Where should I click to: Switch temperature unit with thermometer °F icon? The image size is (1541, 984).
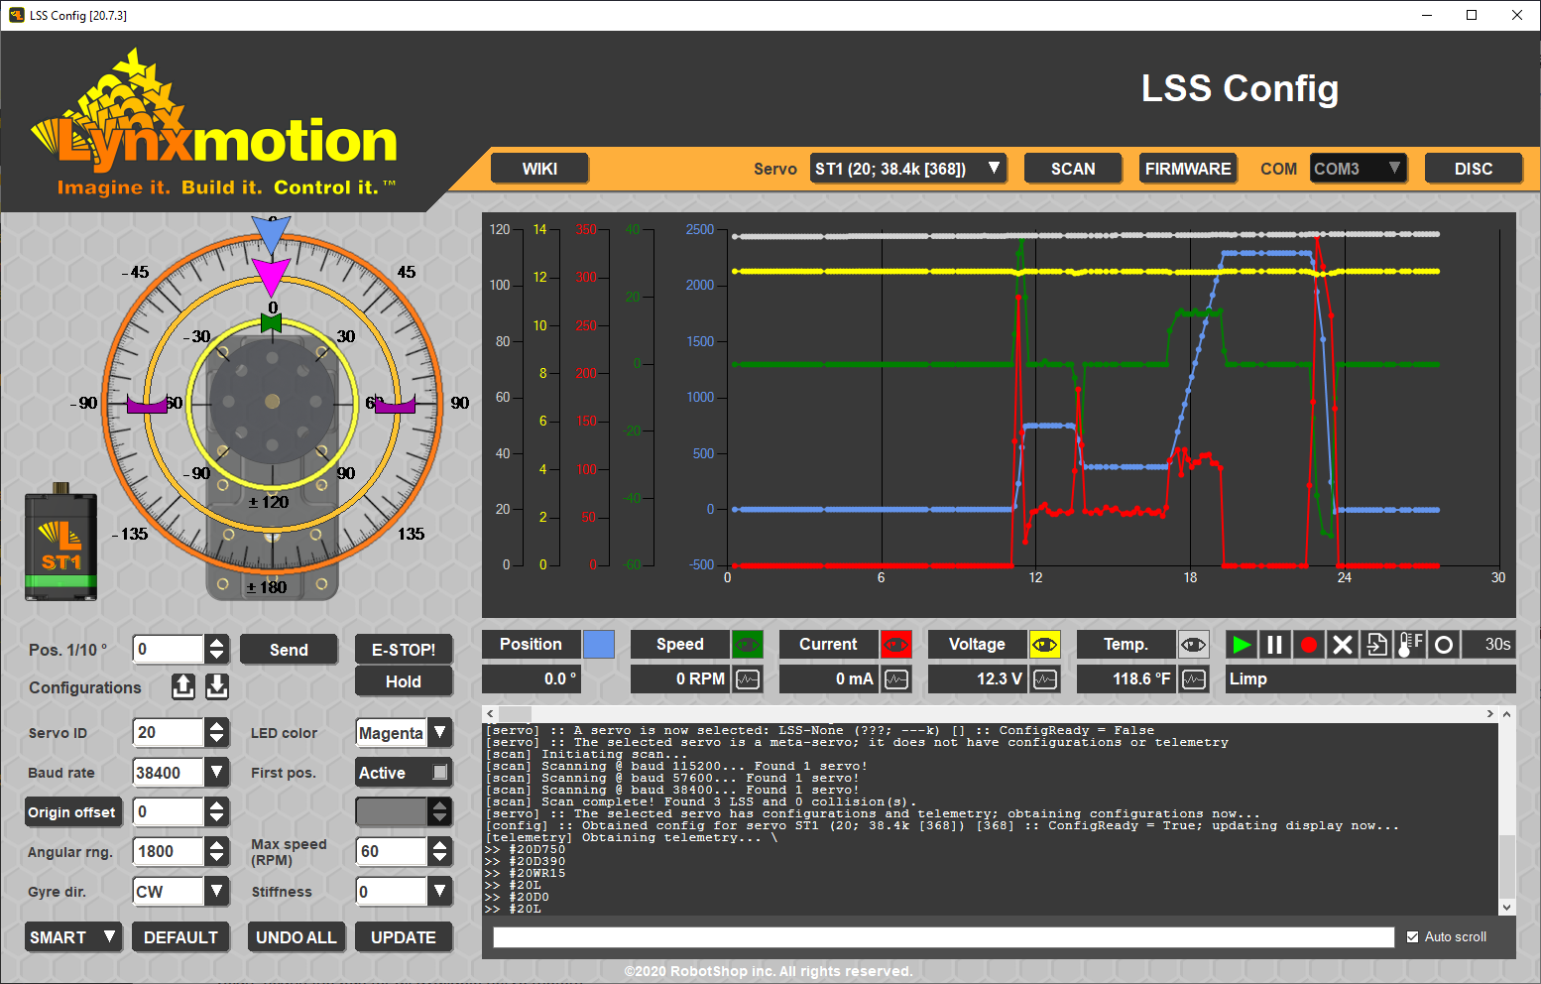(1410, 645)
